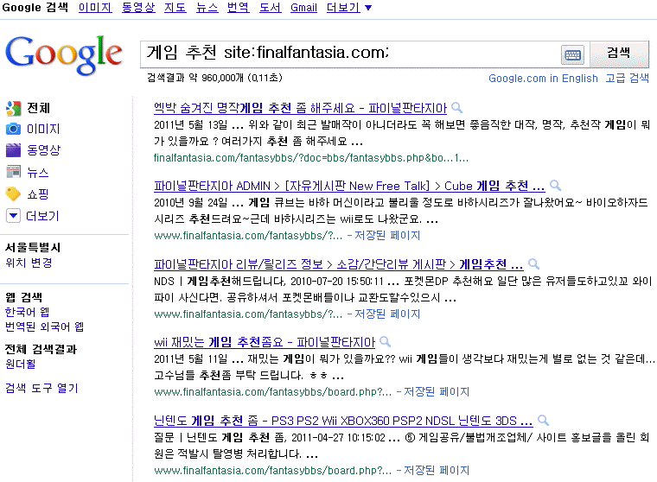Open 번역 in the top navigation bar

tap(238, 8)
